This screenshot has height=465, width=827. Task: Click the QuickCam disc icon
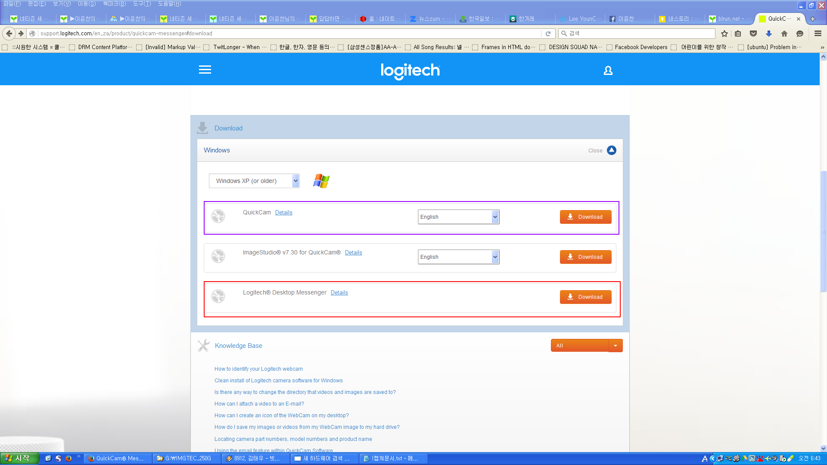[218, 216]
